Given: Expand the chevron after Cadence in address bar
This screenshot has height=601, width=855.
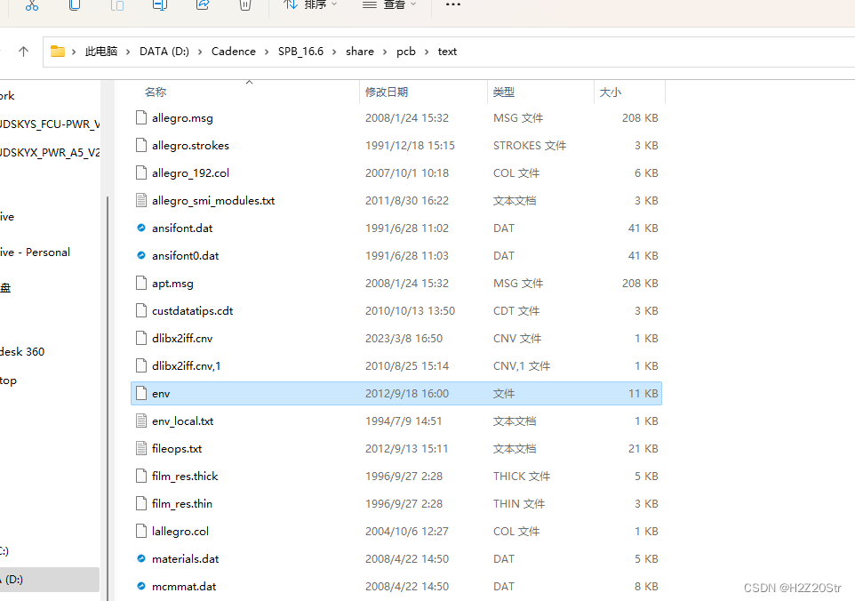Looking at the screenshot, I should (x=267, y=52).
